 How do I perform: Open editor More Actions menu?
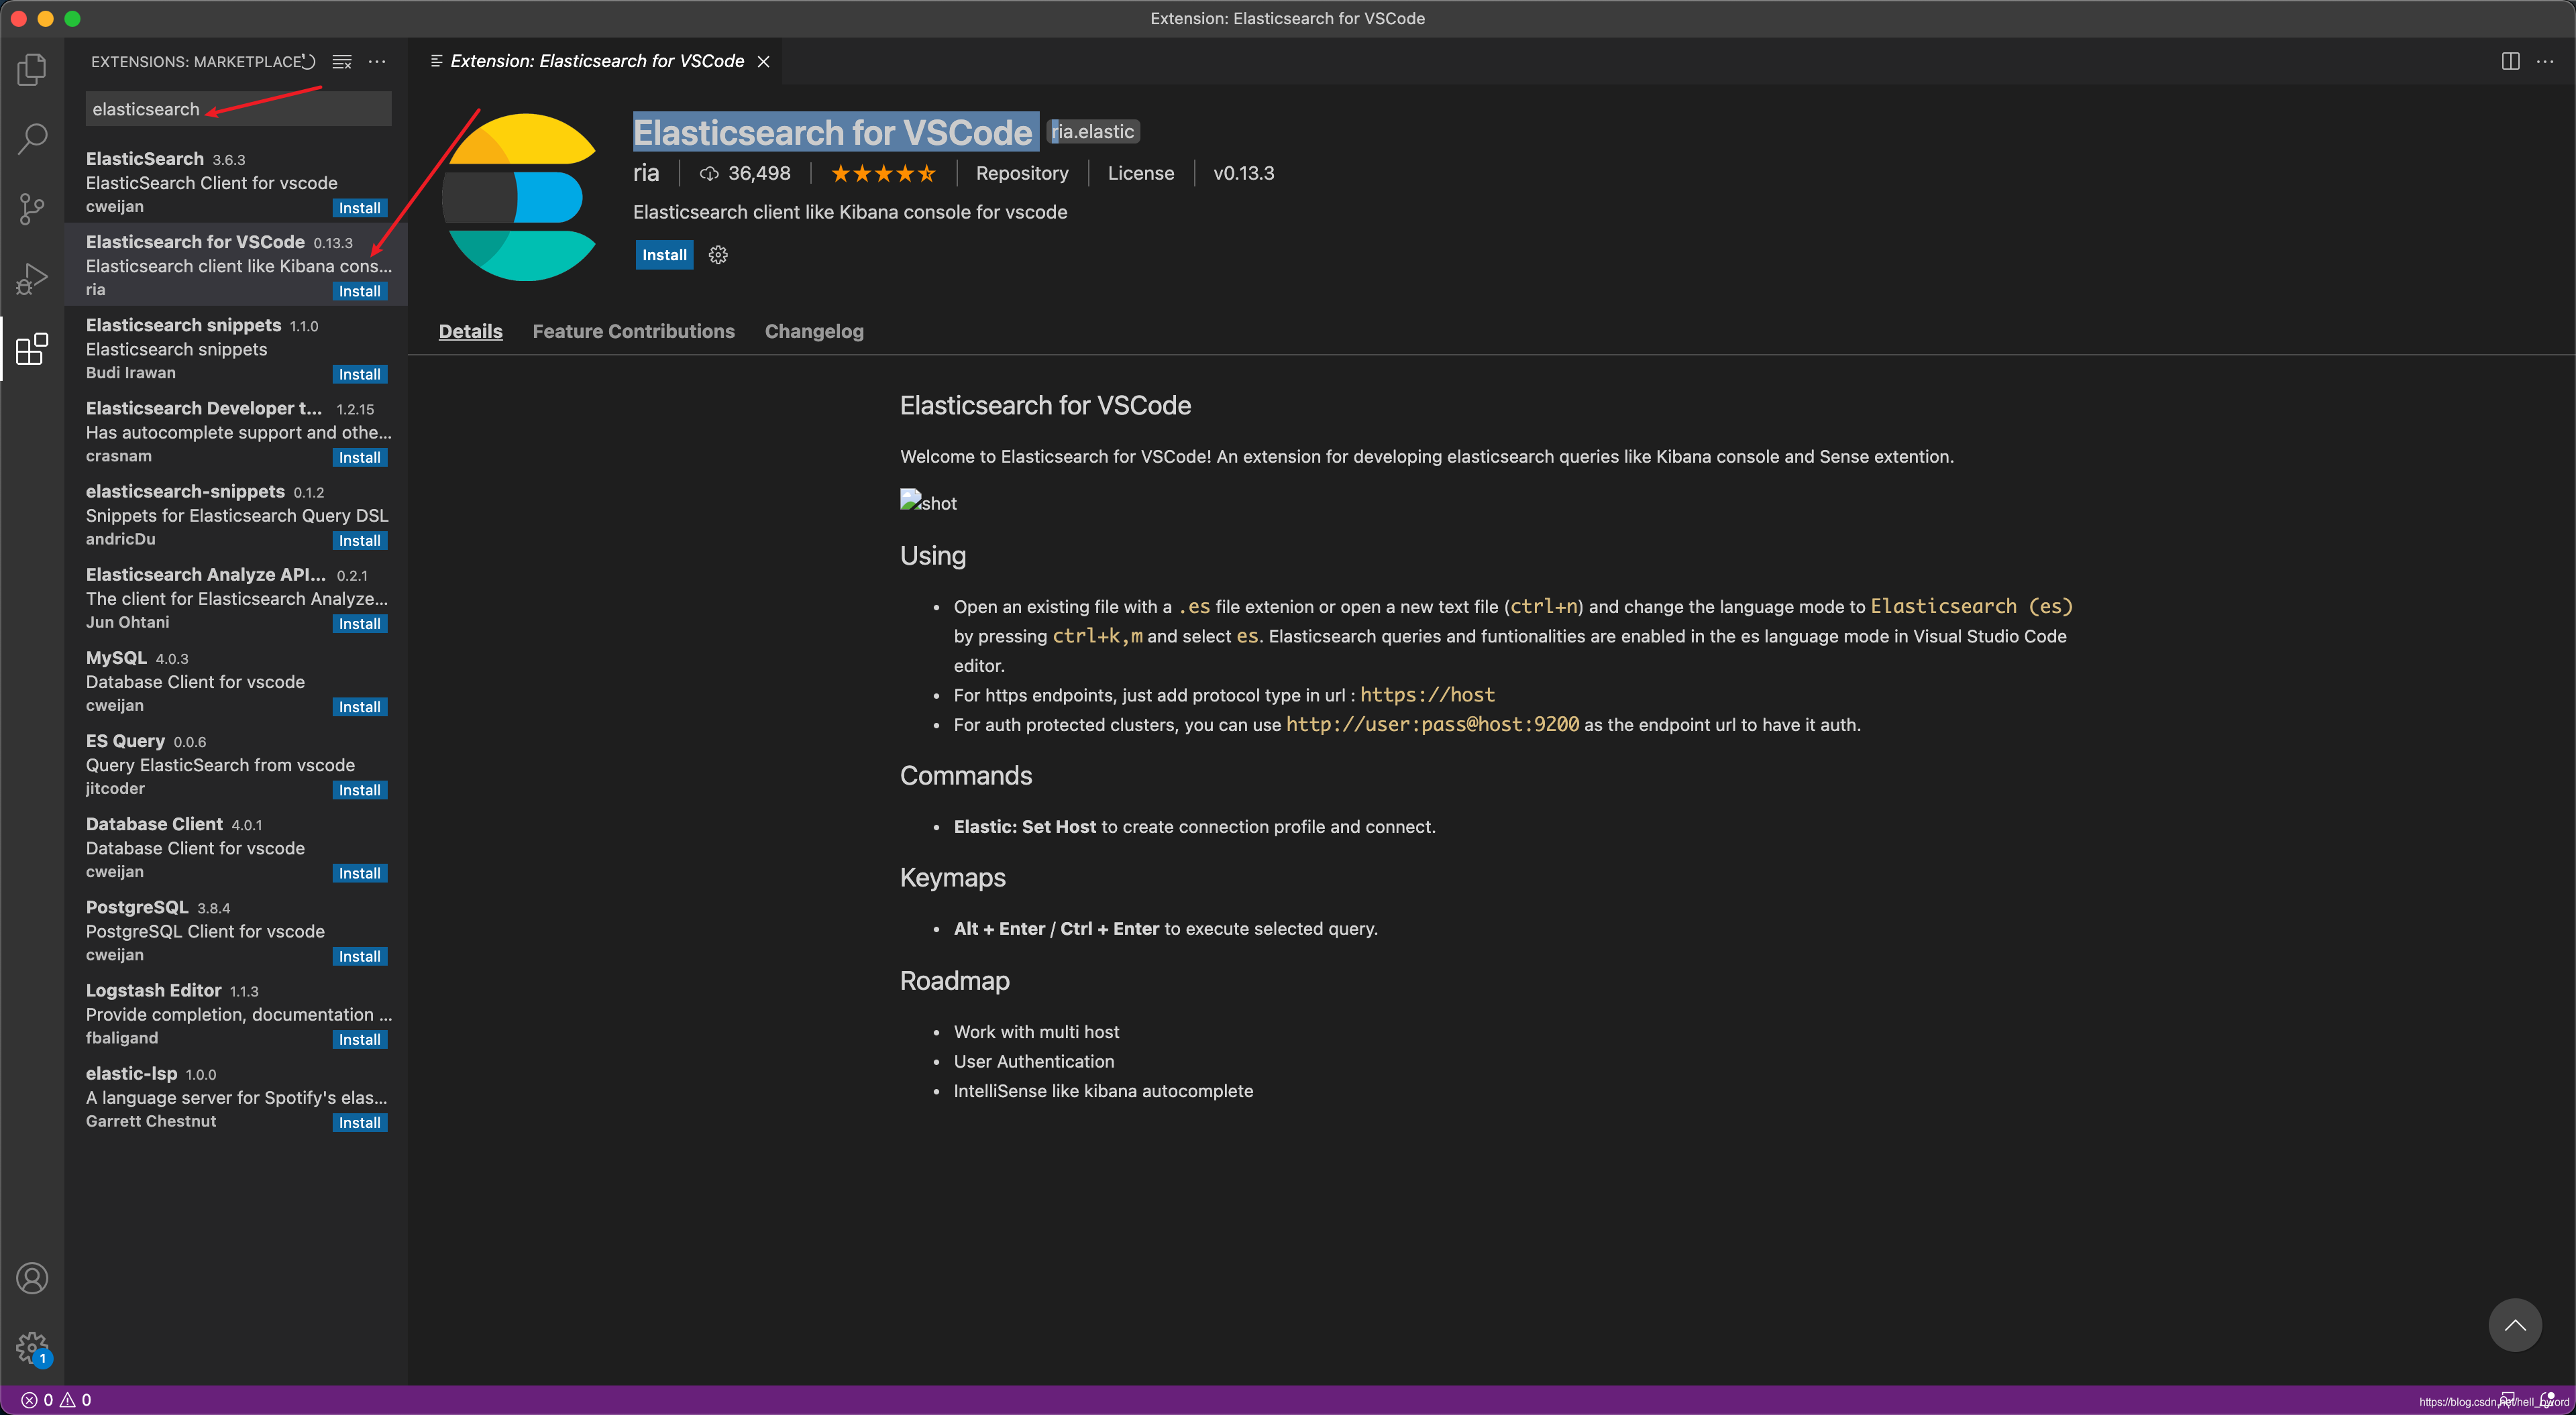tap(2545, 62)
